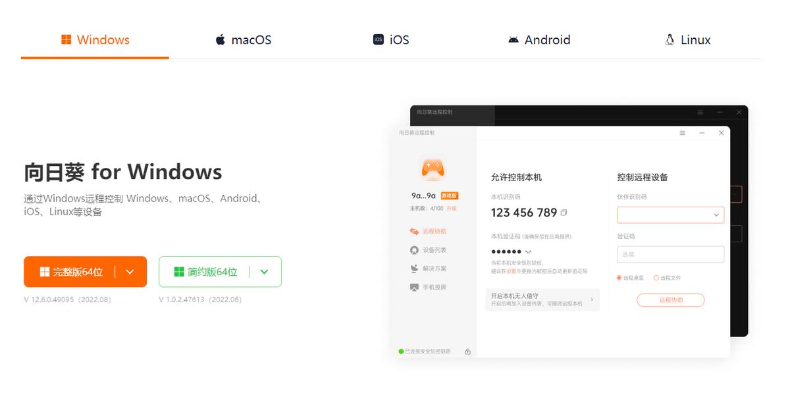Expand the 完整版64位 dropdown arrow

(x=130, y=272)
